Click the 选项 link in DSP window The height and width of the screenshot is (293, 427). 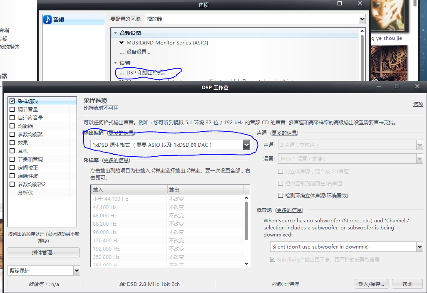click(x=418, y=104)
